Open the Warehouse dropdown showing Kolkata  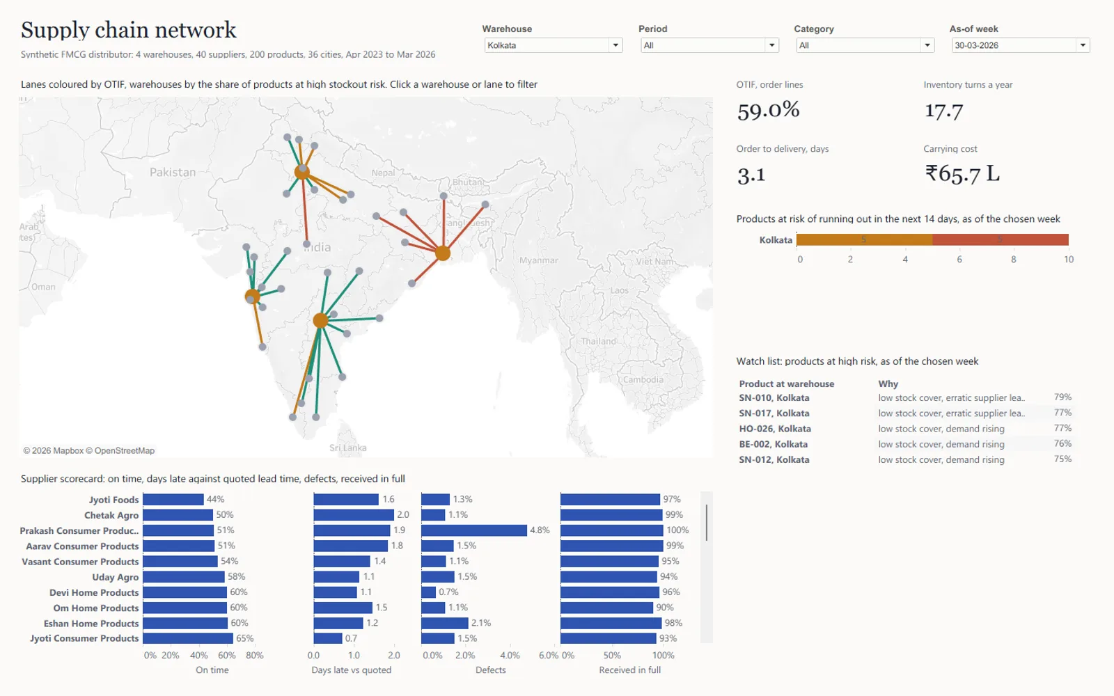(x=553, y=45)
